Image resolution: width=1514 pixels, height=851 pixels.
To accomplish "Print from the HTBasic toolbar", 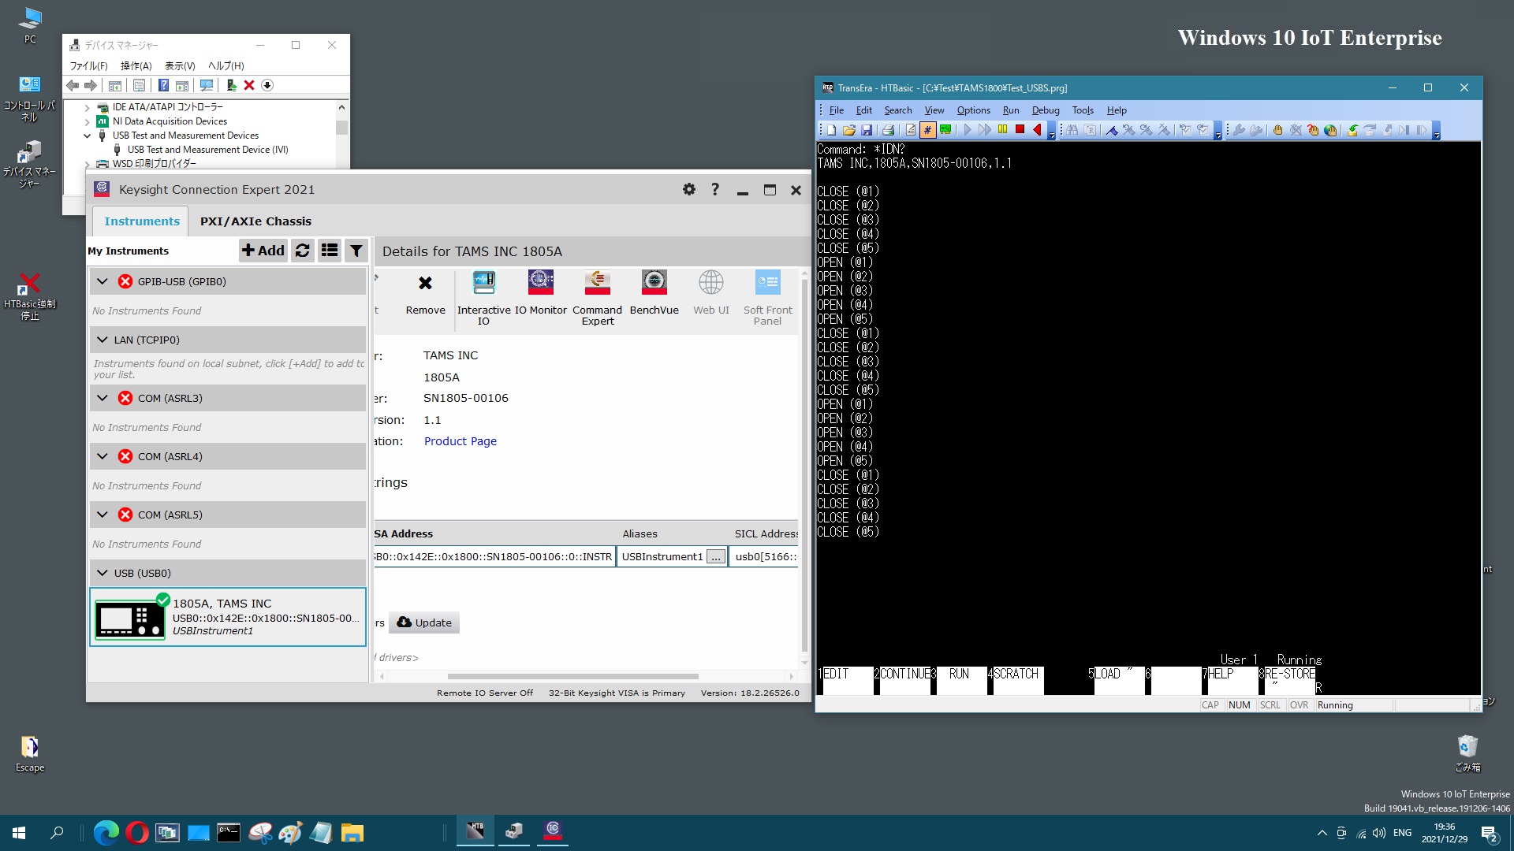I will 888,130.
